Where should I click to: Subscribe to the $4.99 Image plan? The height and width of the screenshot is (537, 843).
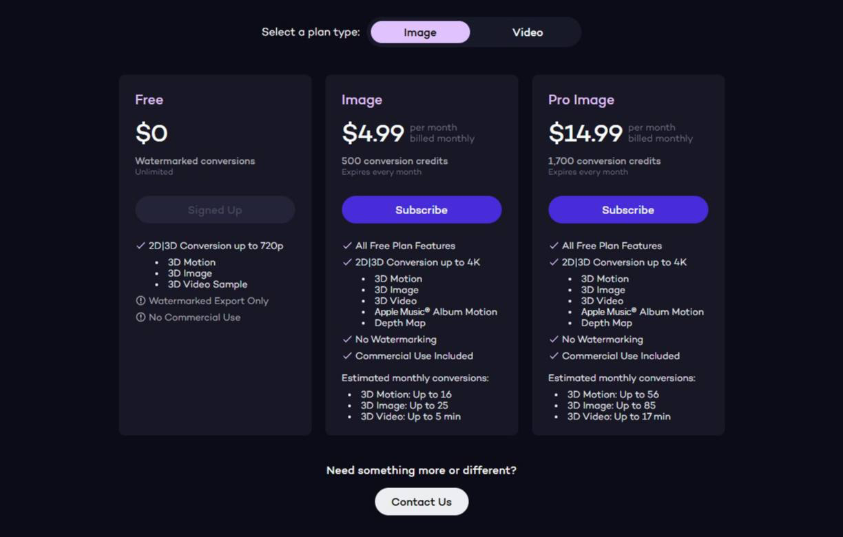(421, 210)
